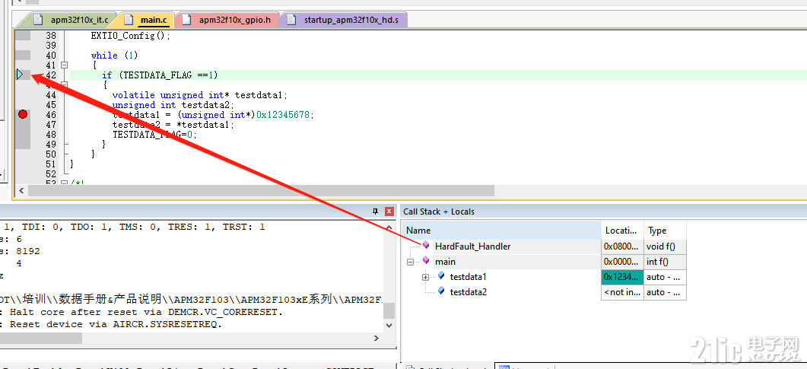This screenshot has width=807, height=369.
Task: Click the cyan current-statement arrow at line 42
Action: pos(20,75)
